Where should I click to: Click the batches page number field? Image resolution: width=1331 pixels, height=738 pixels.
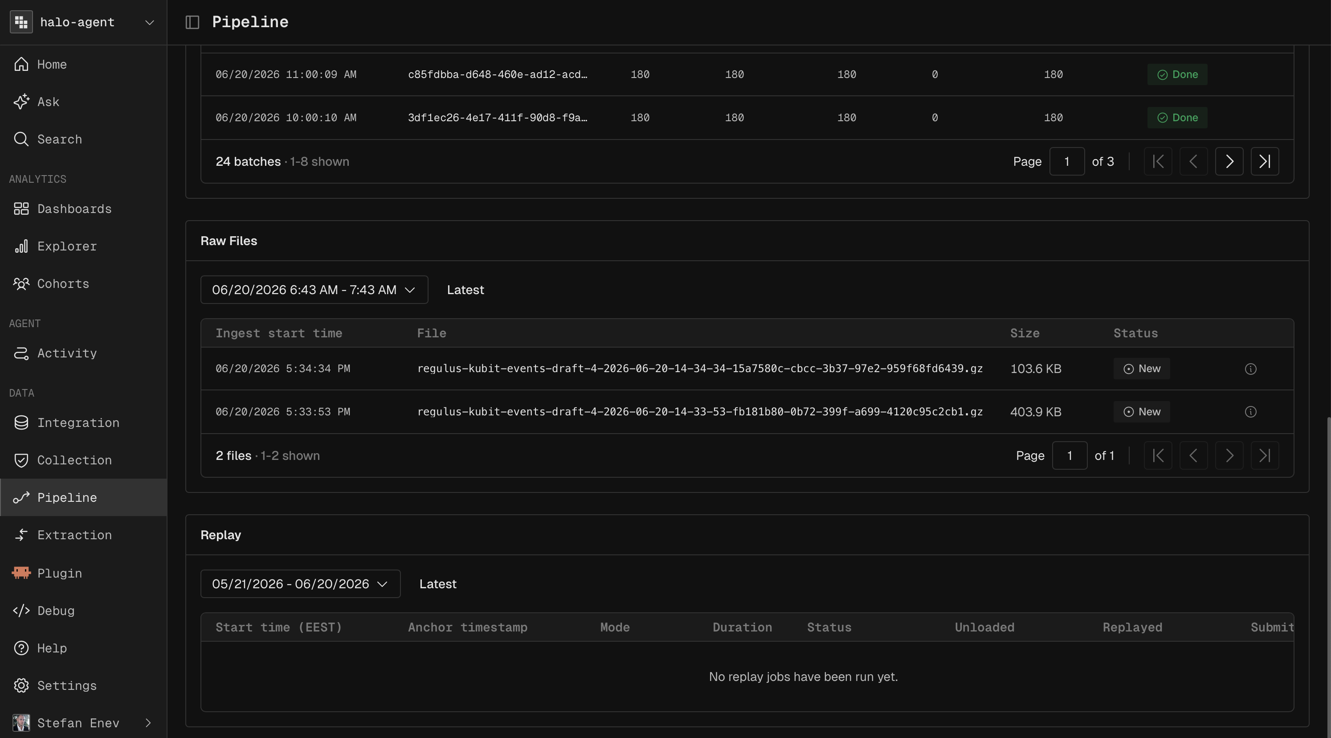pyautogui.click(x=1066, y=162)
